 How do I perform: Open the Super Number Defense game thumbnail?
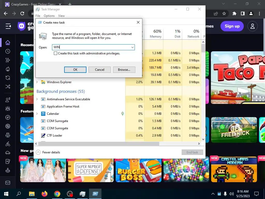pyautogui.click(x=91, y=170)
